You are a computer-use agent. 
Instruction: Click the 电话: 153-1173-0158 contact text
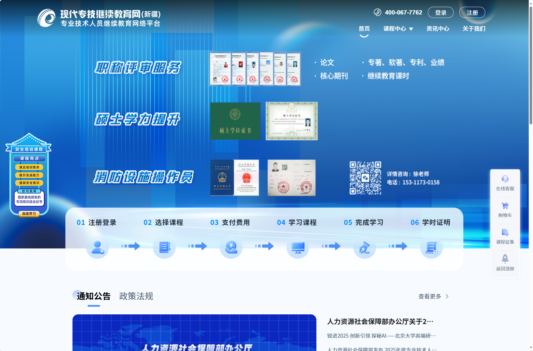click(x=413, y=182)
